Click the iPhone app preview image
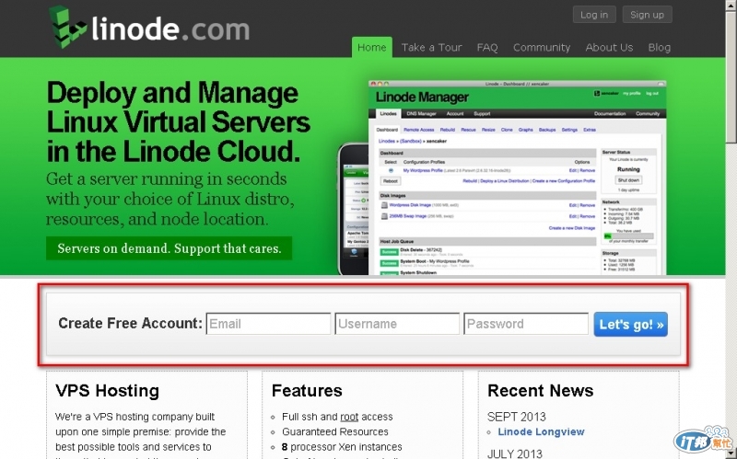Viewport: 737px width, 459px height. click(354, 209)
